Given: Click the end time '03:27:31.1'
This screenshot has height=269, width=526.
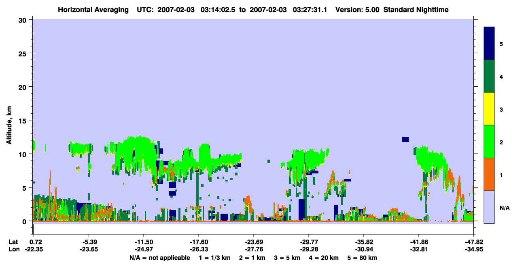Looking at the screenshot, I should click(x=310, y=10).
